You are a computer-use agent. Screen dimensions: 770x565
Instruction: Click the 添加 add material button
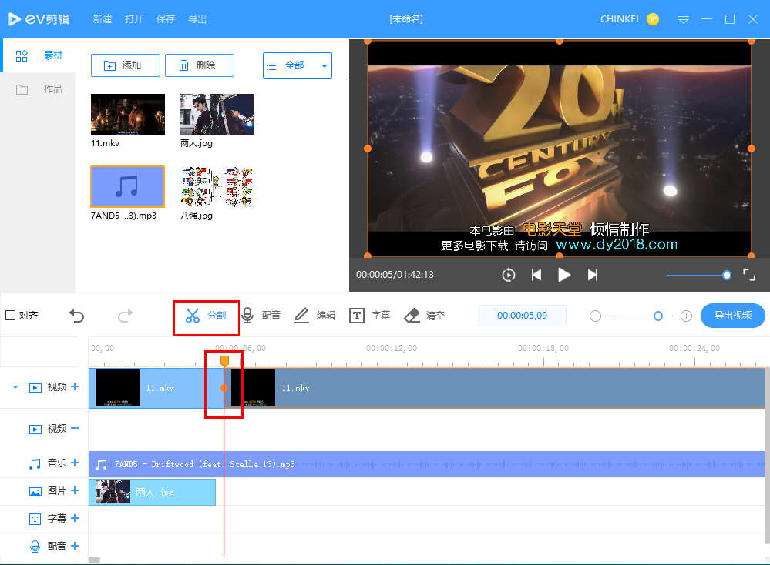tap(125, 65)
